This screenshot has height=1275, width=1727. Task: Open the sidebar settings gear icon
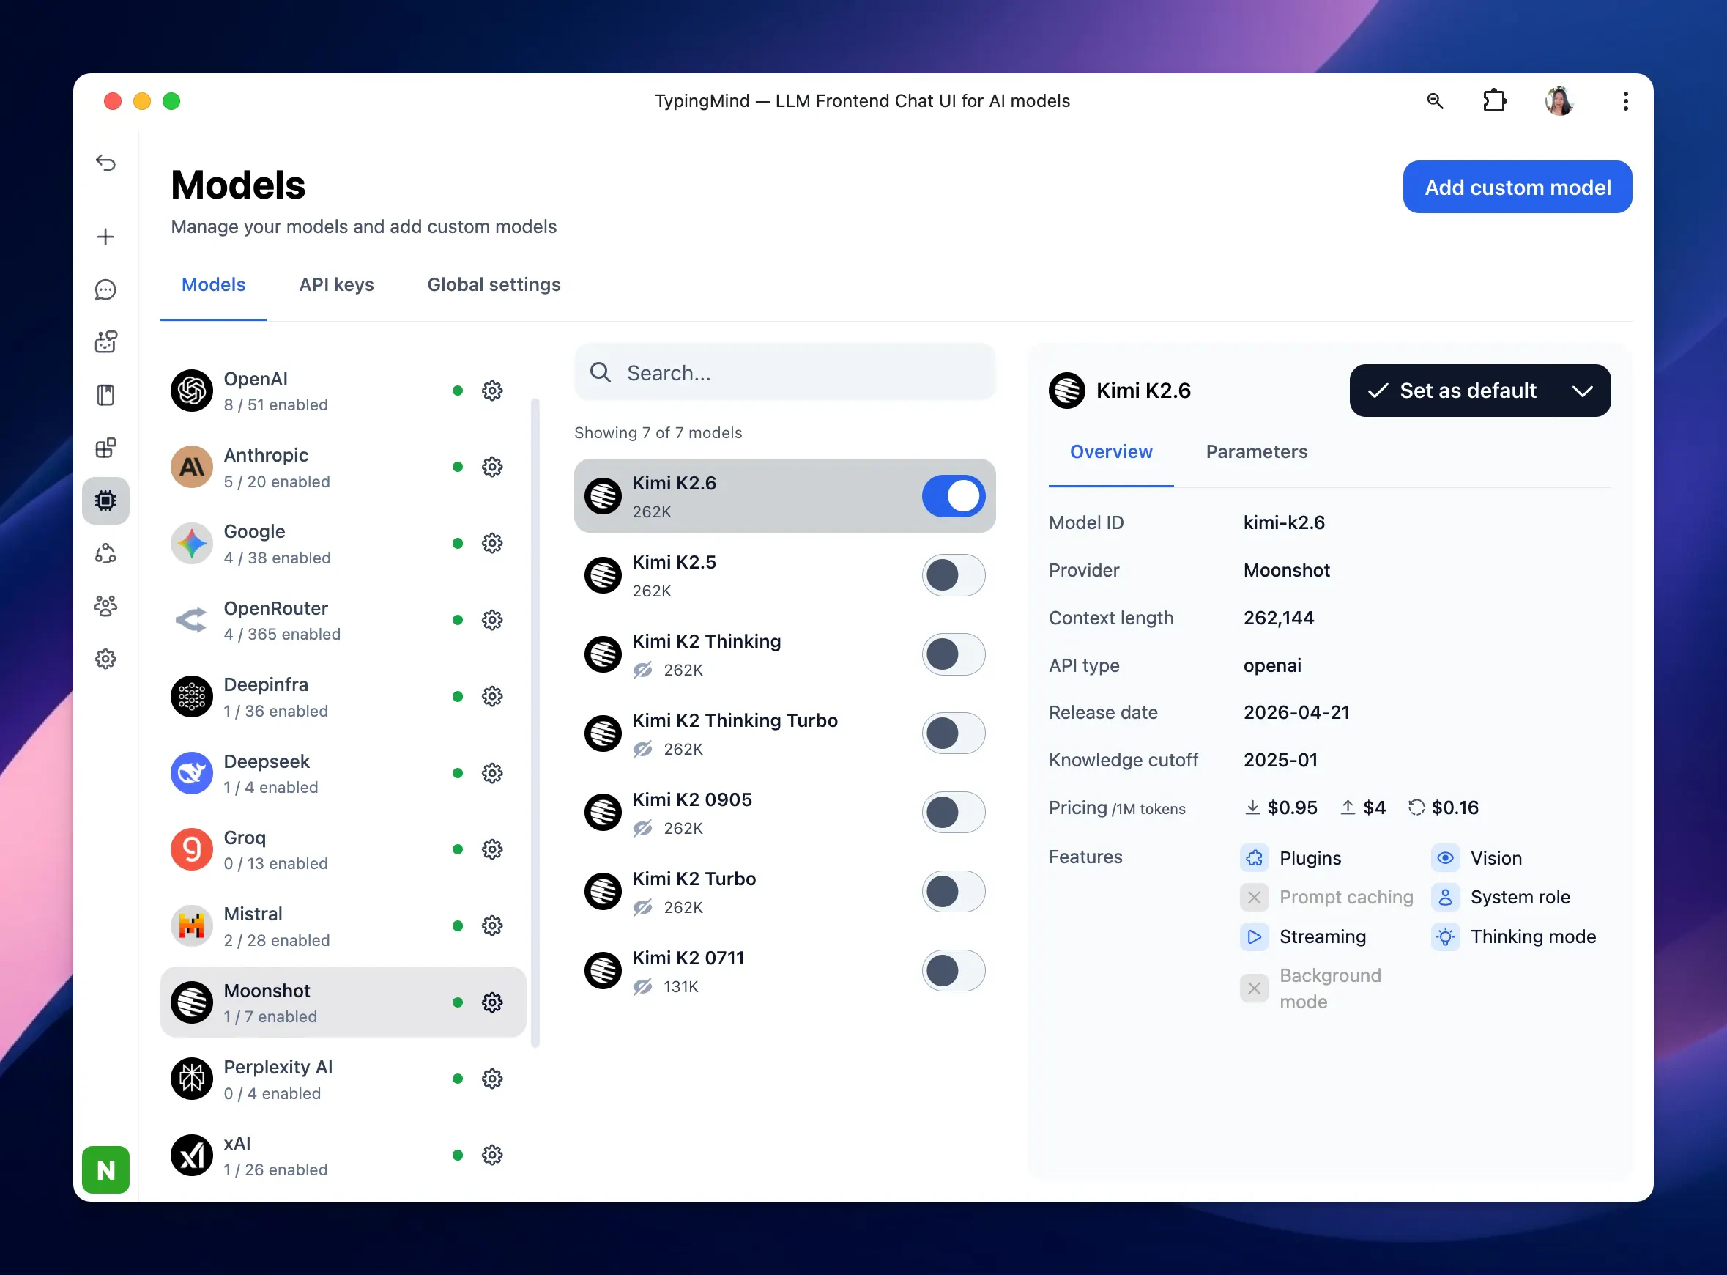coord(105,659)
